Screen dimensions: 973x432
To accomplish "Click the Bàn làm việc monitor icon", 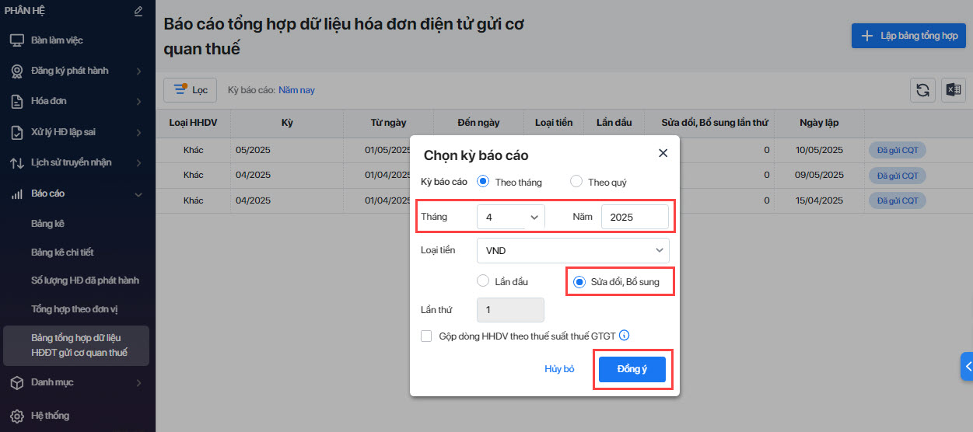I will [x=16, y=40].
